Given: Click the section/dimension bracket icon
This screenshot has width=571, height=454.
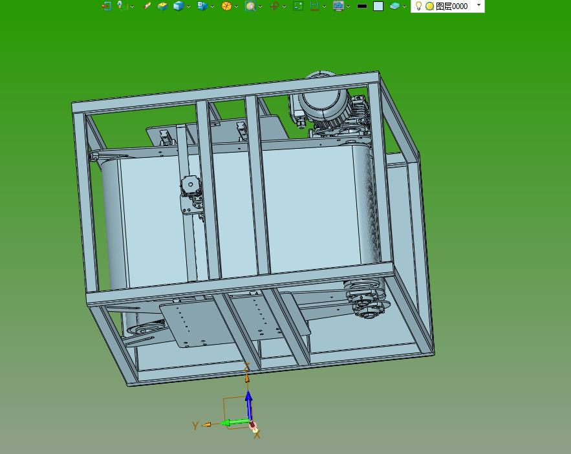Looking at the screenshot, I should [314, 6].
